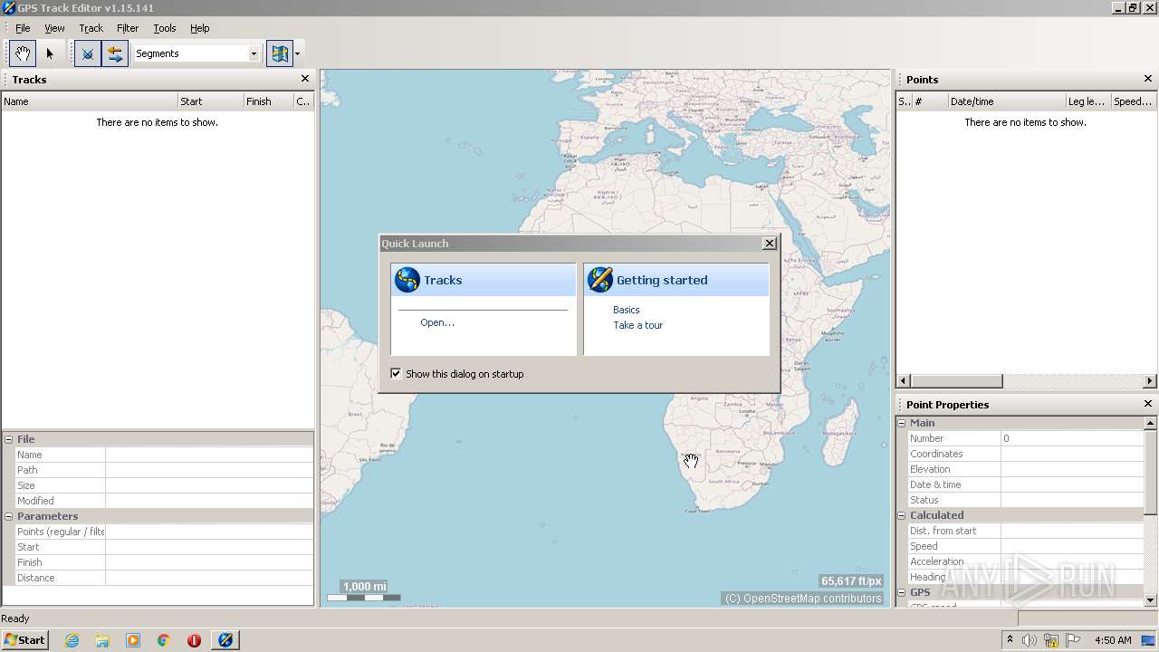Click the Getting started icon
This screenshot has height=652, width=1159.
click(600, 280)
